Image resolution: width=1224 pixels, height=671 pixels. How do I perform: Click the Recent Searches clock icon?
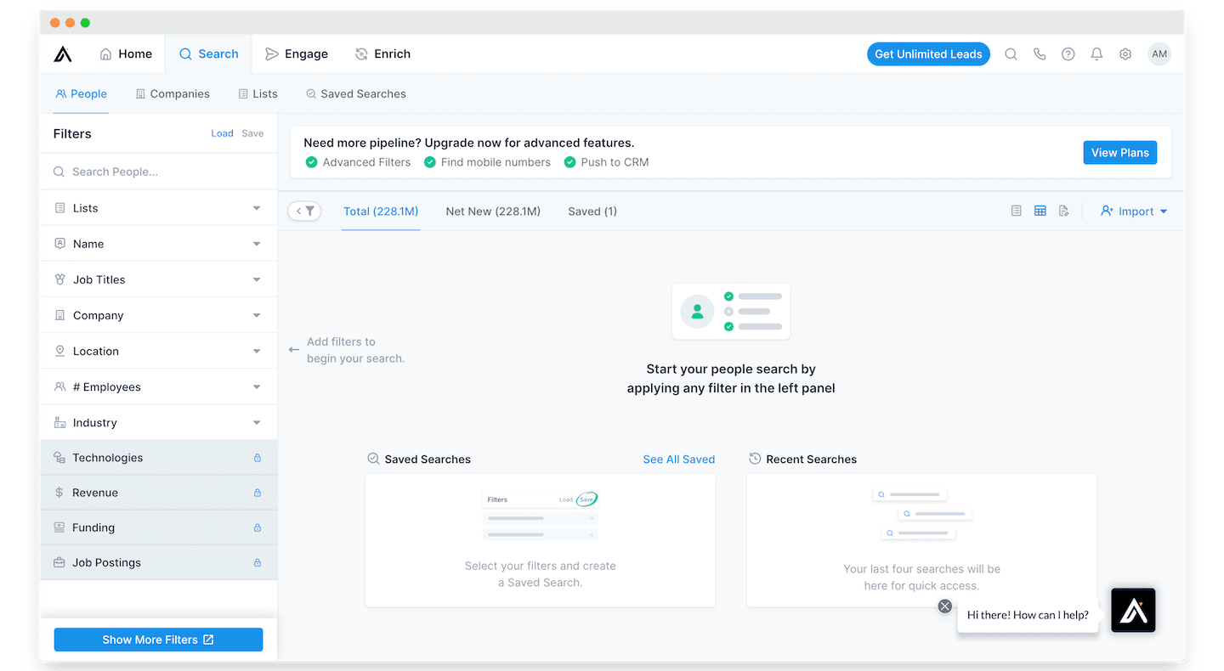pos(755,459)
